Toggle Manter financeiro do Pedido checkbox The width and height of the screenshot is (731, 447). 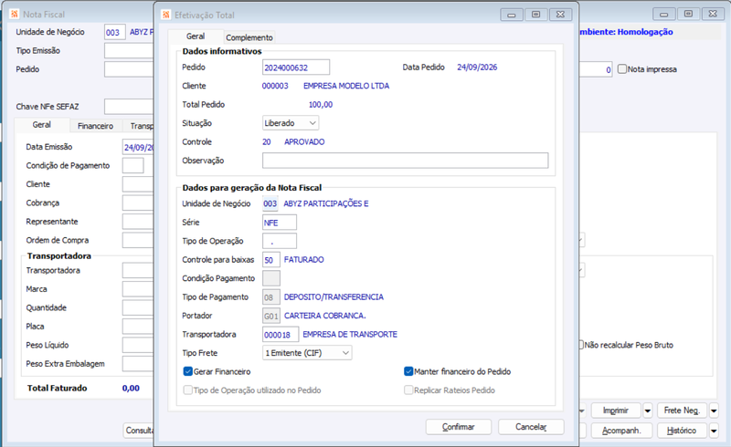[x=408, y=371]
